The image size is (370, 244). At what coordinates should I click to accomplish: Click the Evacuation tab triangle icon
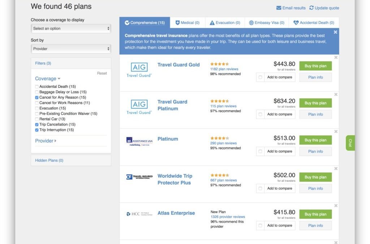click(x=212, y=23)
